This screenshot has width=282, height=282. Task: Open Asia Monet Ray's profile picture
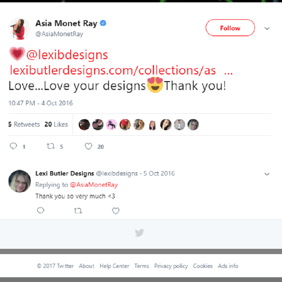coord(20,28)
